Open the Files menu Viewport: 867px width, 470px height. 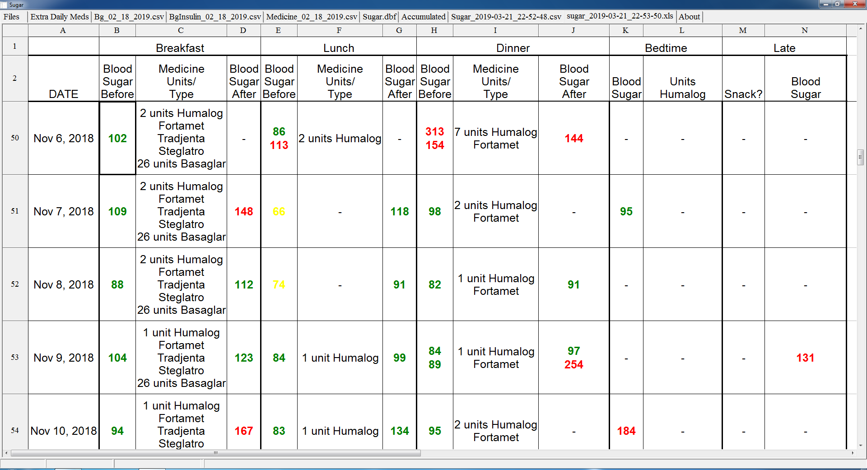(11, 17)
